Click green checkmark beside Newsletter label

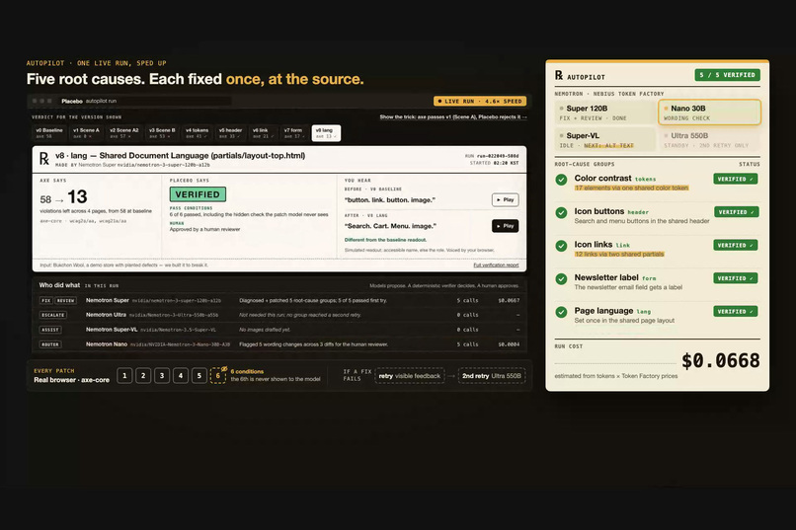point(561,279)
